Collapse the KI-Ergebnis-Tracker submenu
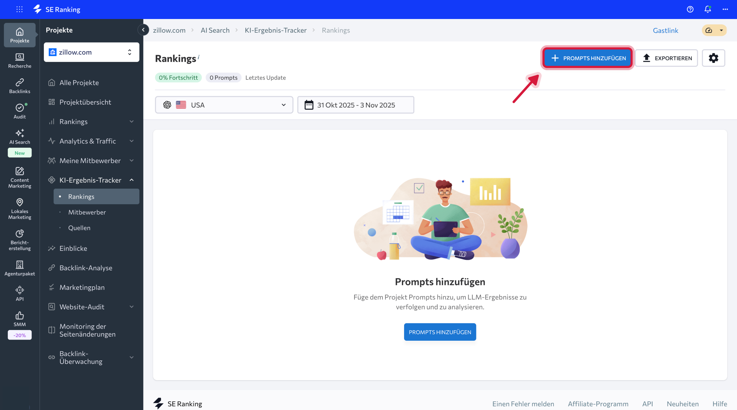Image resolution: width=737 pixels, height=410 pixels. 132,180
